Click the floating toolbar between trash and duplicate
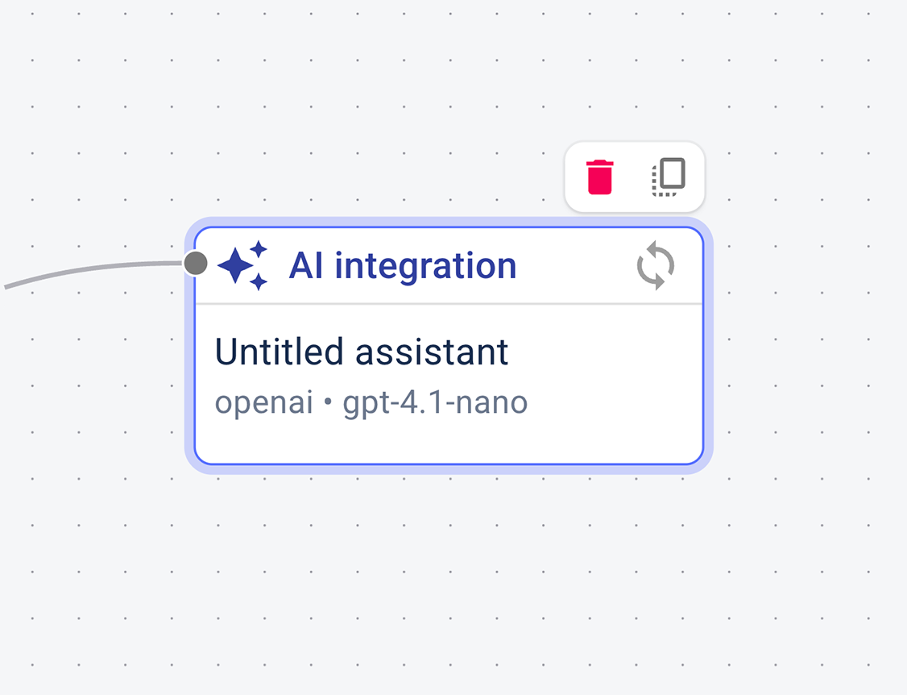907x695 pixels. pyautogui.click(x=633, y=177)
